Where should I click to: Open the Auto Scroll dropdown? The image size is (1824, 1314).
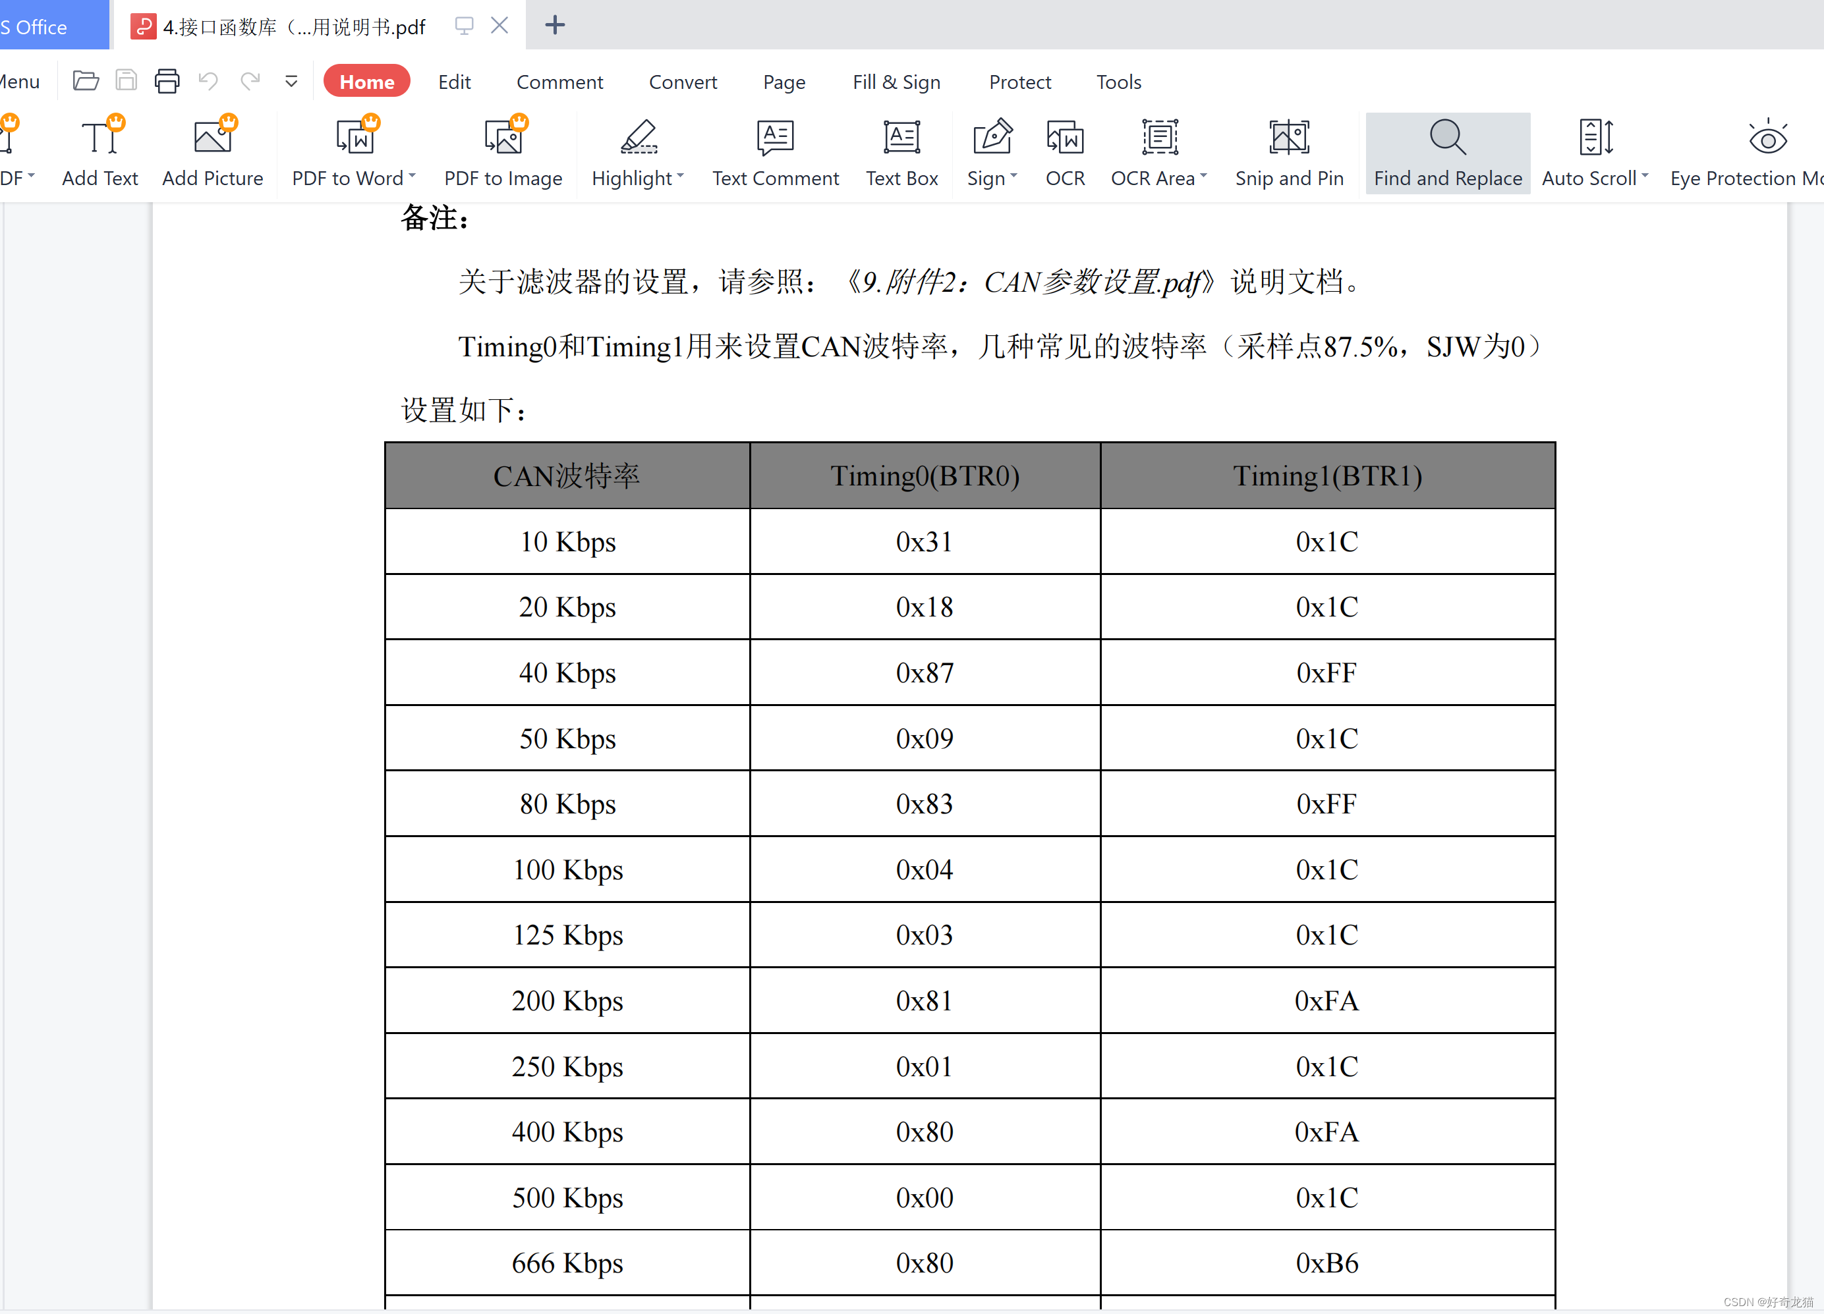tap(1645, 176)
